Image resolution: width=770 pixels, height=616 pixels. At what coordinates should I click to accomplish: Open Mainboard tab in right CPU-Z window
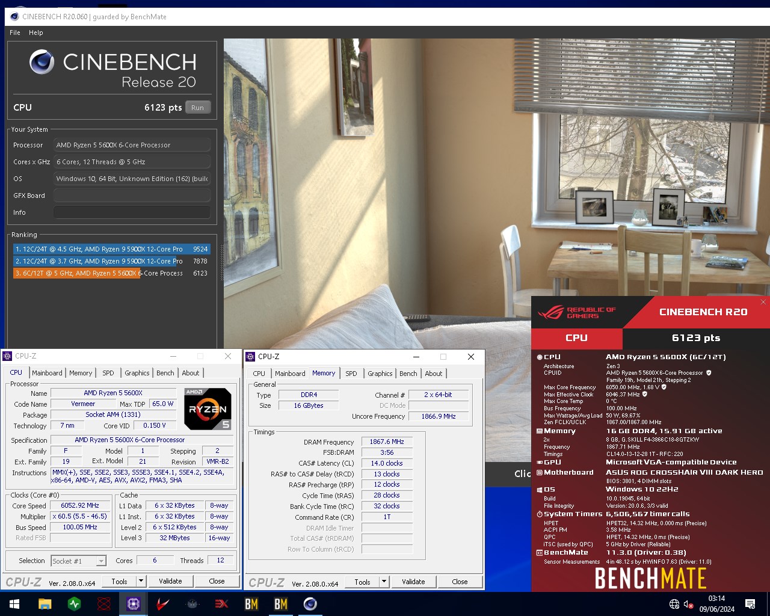coord(290,374)
